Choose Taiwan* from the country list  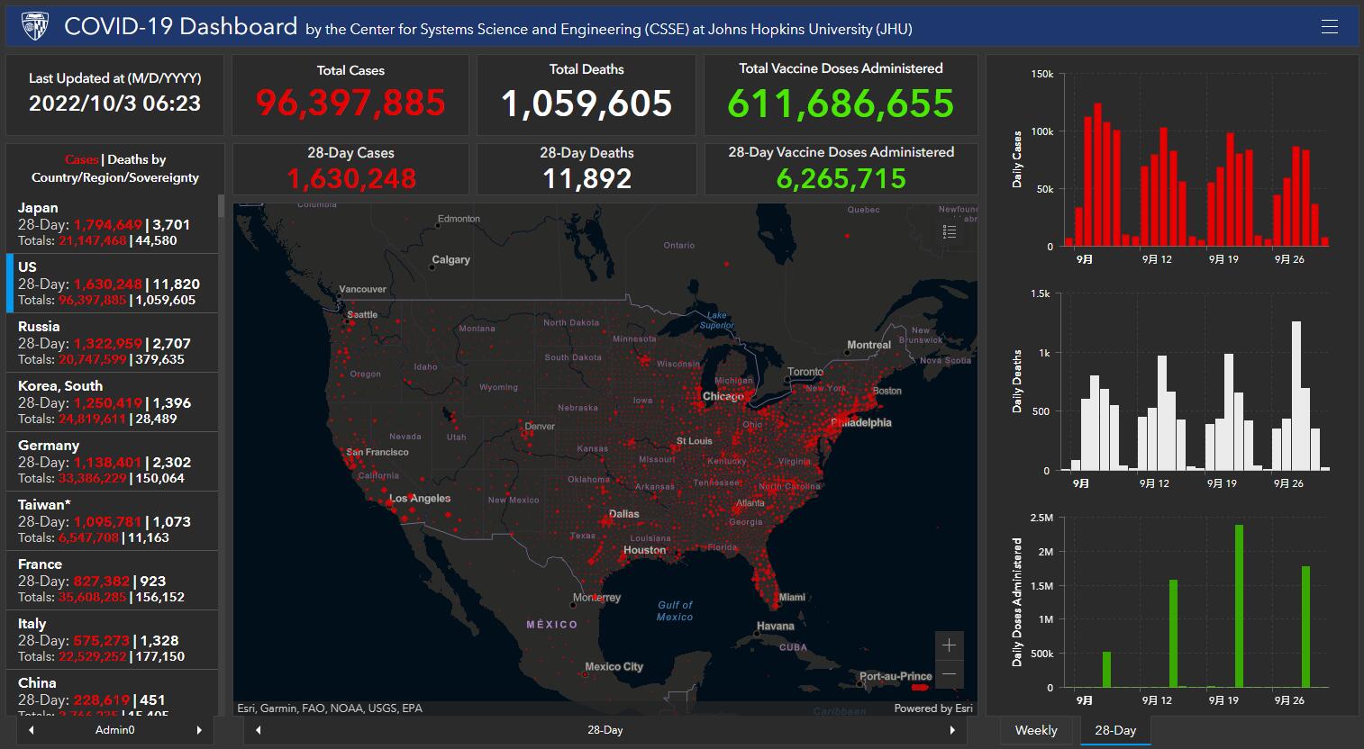click(112, 521)
